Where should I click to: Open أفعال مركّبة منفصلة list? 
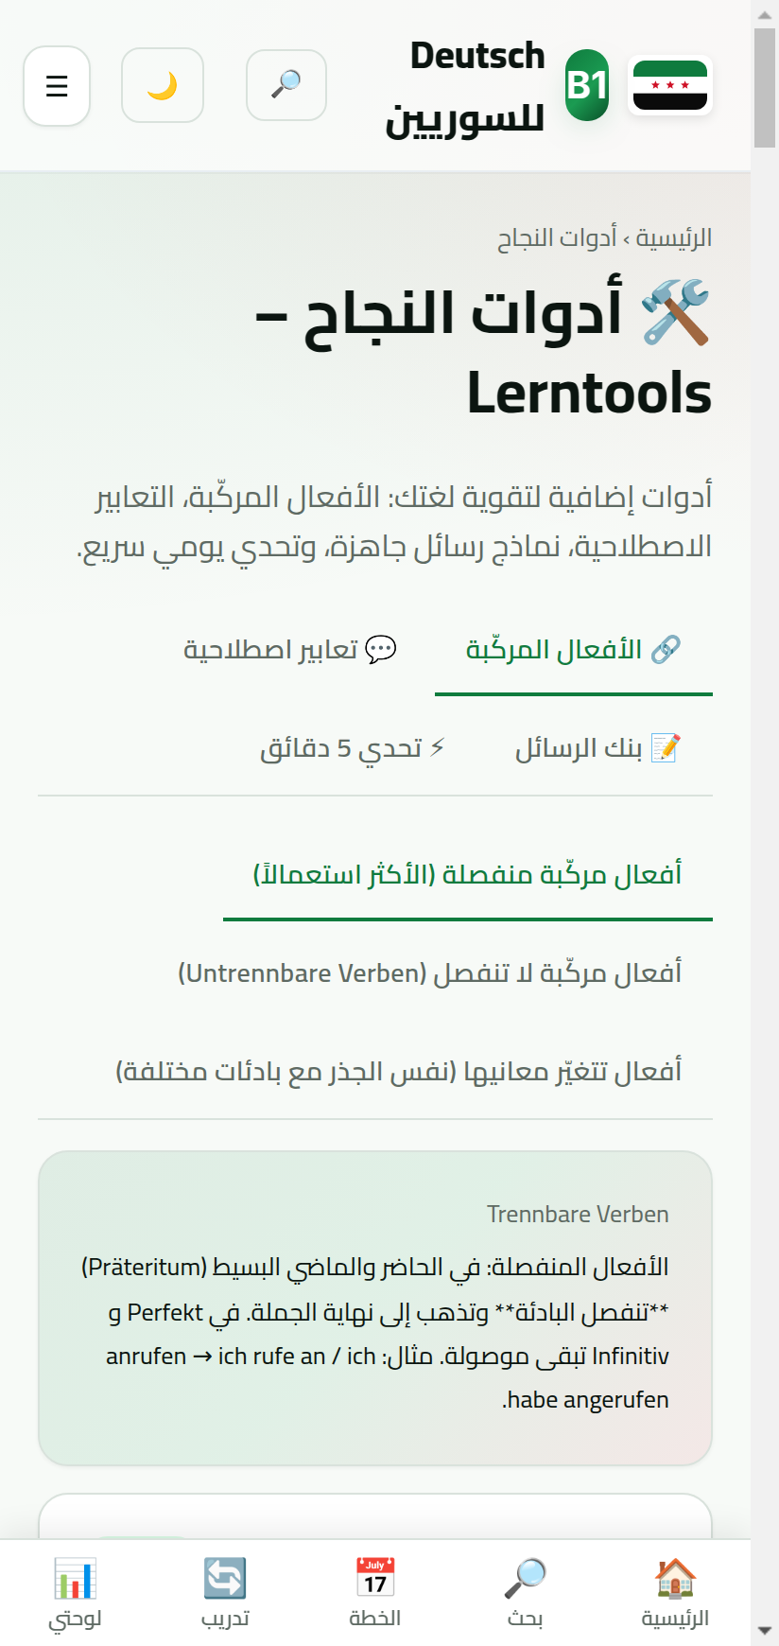click(468, 875)
